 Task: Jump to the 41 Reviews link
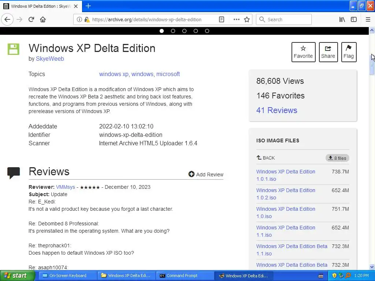click(277, 110)
